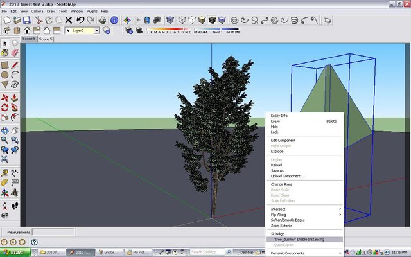Select the Line pencil tool

[x=15, y=65]
